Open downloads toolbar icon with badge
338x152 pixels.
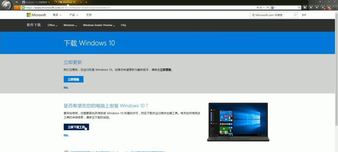pos(323,8)
